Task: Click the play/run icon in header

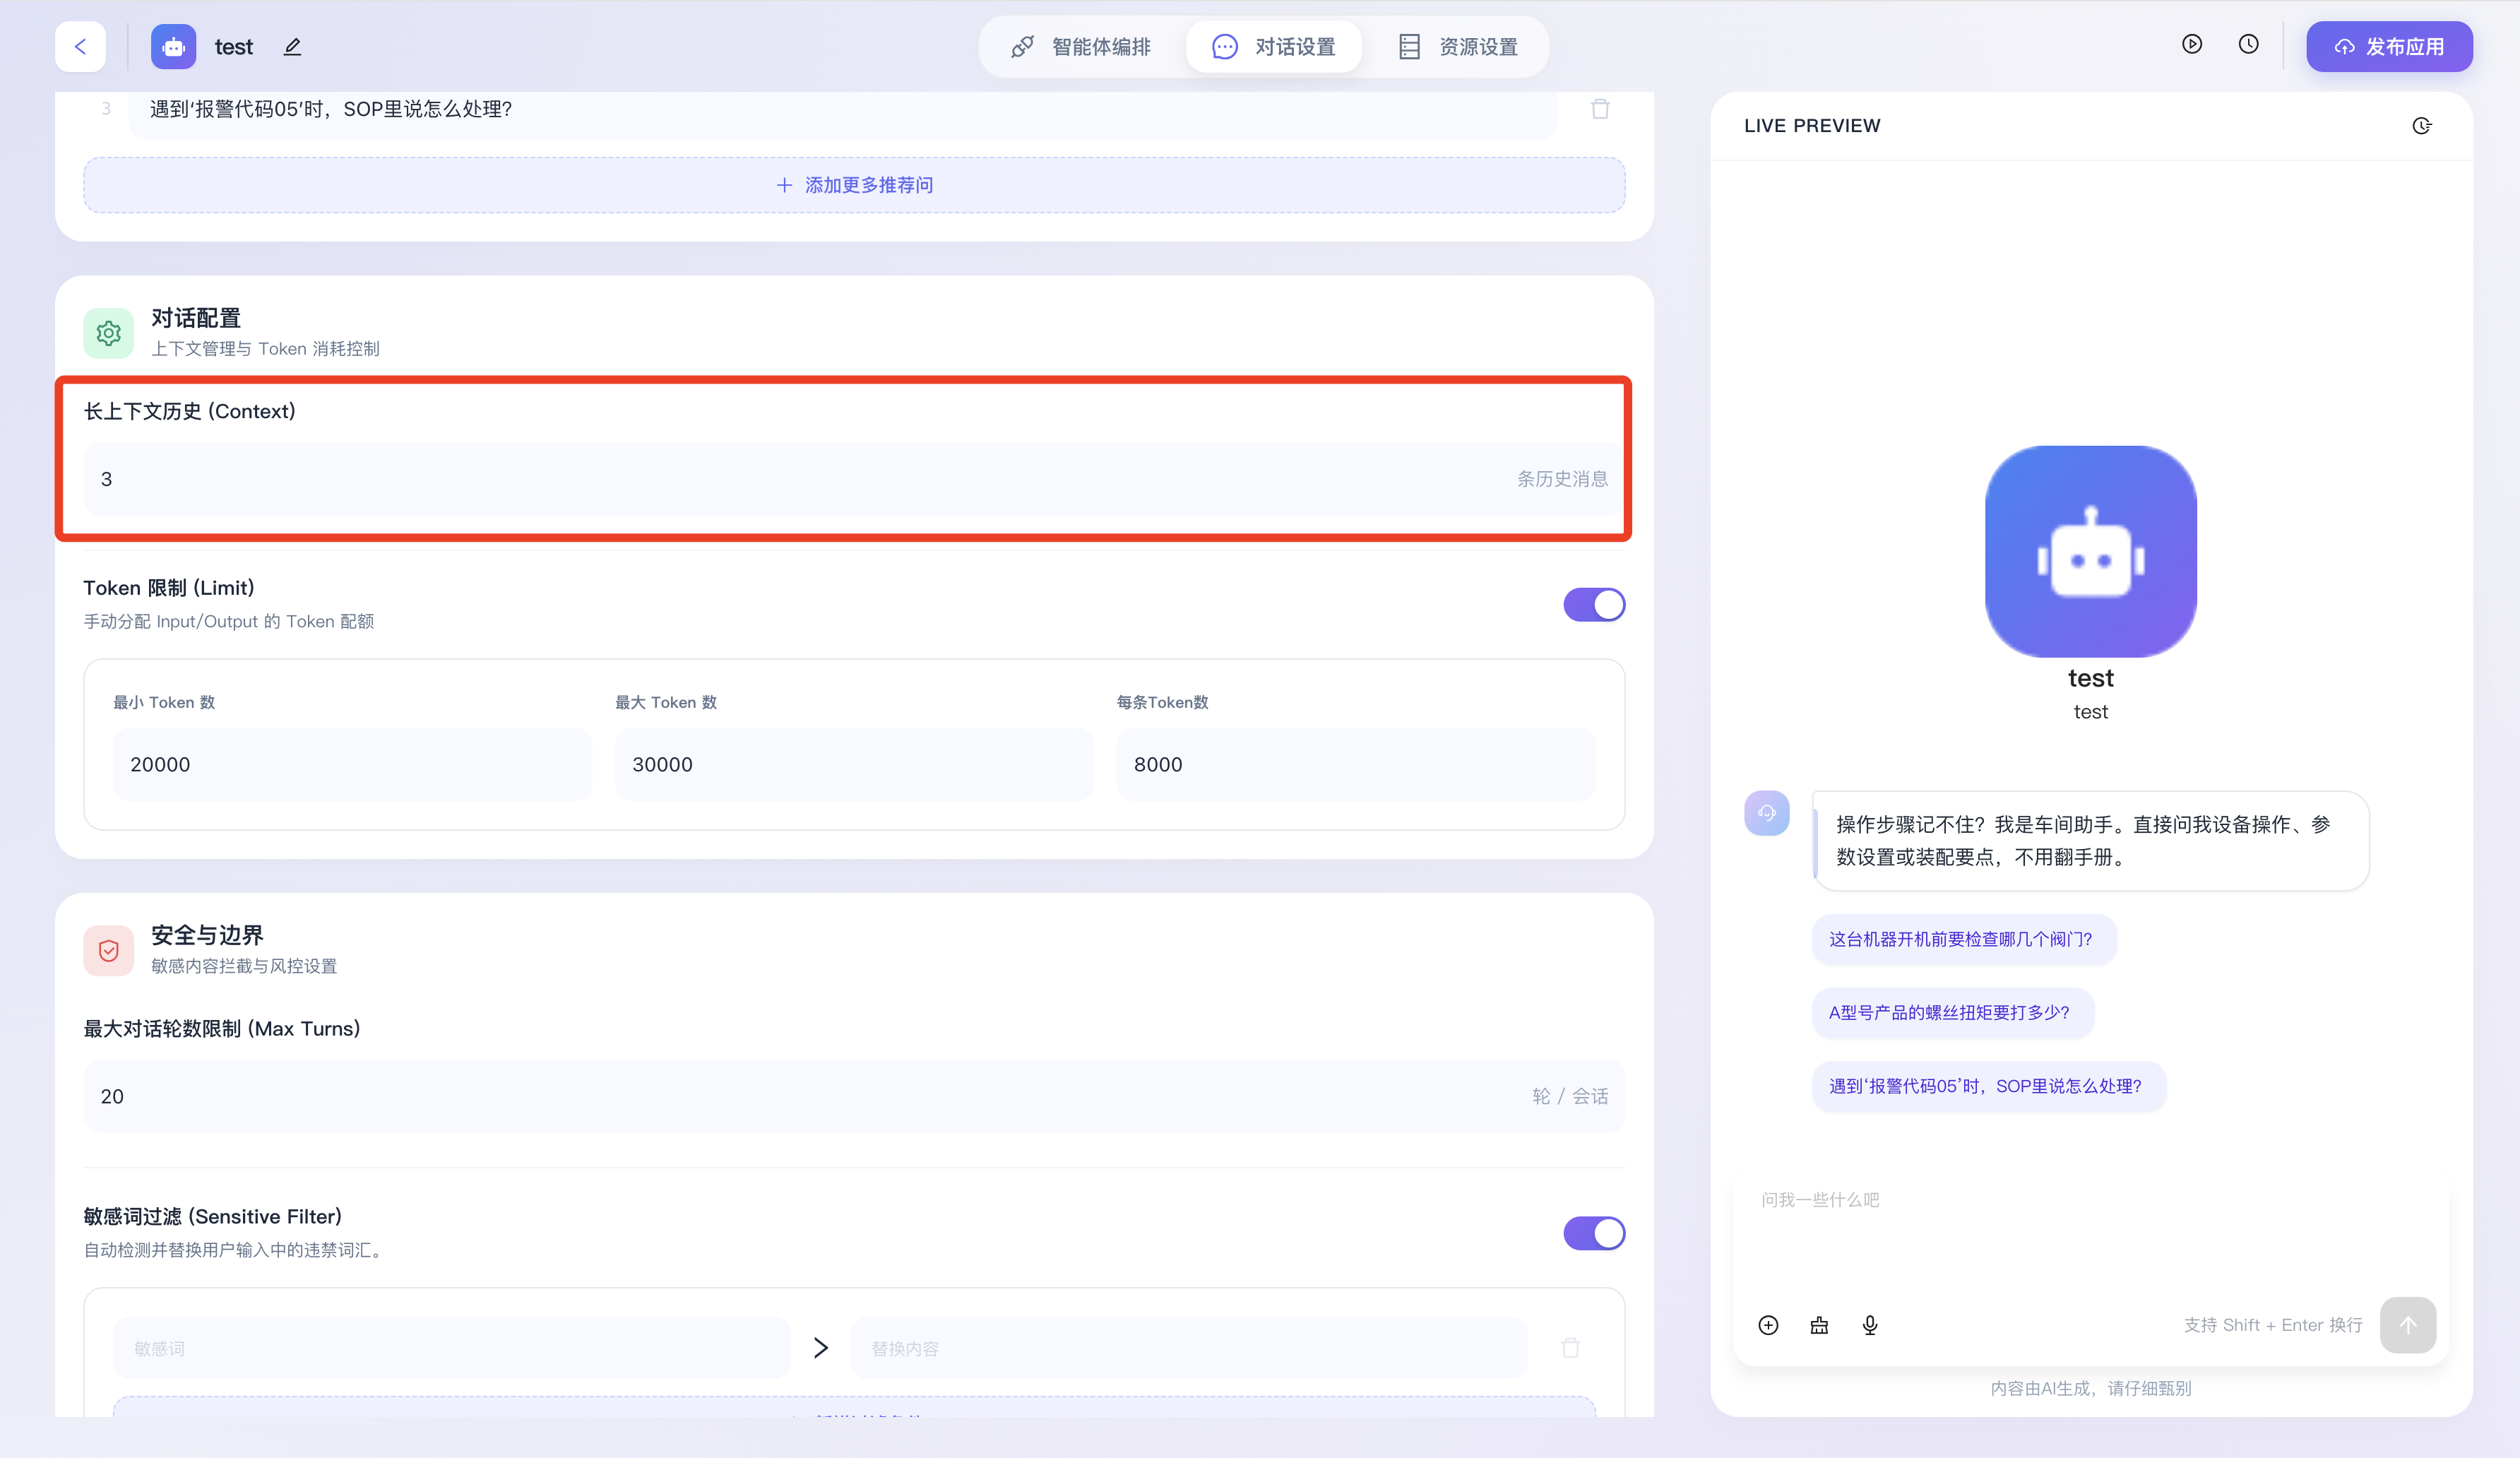Action: [x=2191, y=44]
